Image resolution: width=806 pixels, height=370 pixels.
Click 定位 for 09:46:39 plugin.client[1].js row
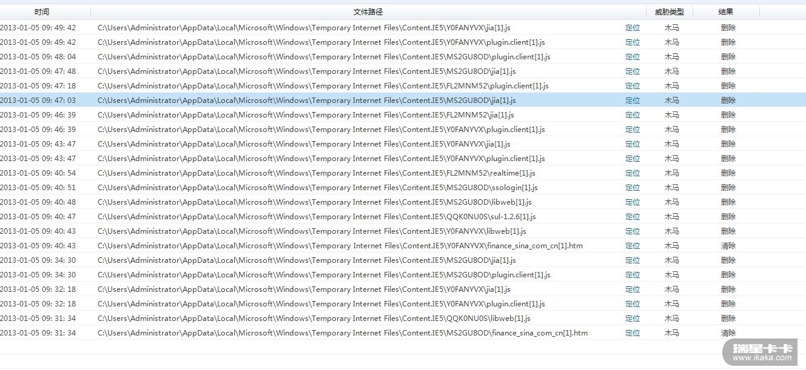tap(633, 130)
